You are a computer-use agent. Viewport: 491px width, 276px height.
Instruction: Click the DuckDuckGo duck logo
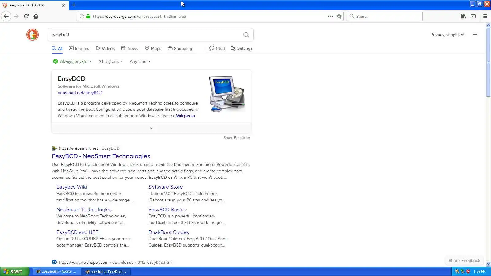33,35
